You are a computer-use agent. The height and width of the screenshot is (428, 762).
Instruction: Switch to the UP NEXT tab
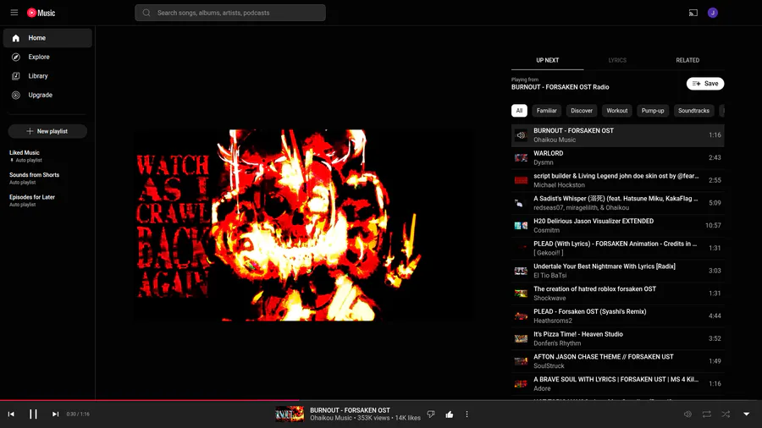[x=547, y=60]
